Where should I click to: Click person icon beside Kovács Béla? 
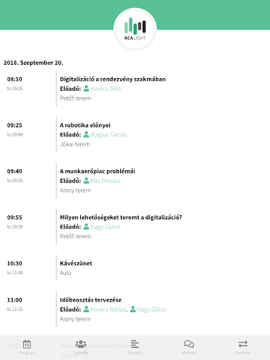pos(86,89)
